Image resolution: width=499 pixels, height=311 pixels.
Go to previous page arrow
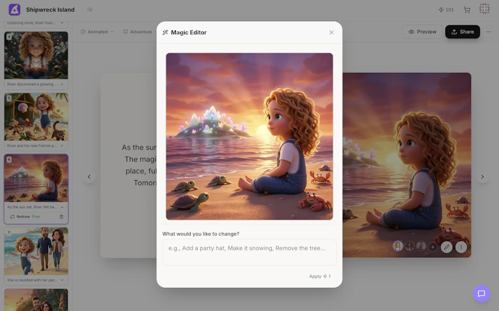point(89,177)
